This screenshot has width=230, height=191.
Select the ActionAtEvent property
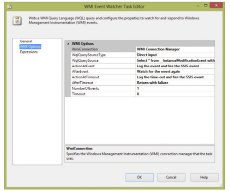coord(103,66)
